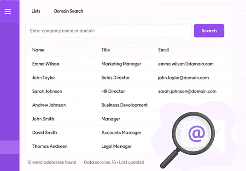This screenshot has height=171, width=246.
Task: Choose the John Smith contact row
Action: click(129, 119)
